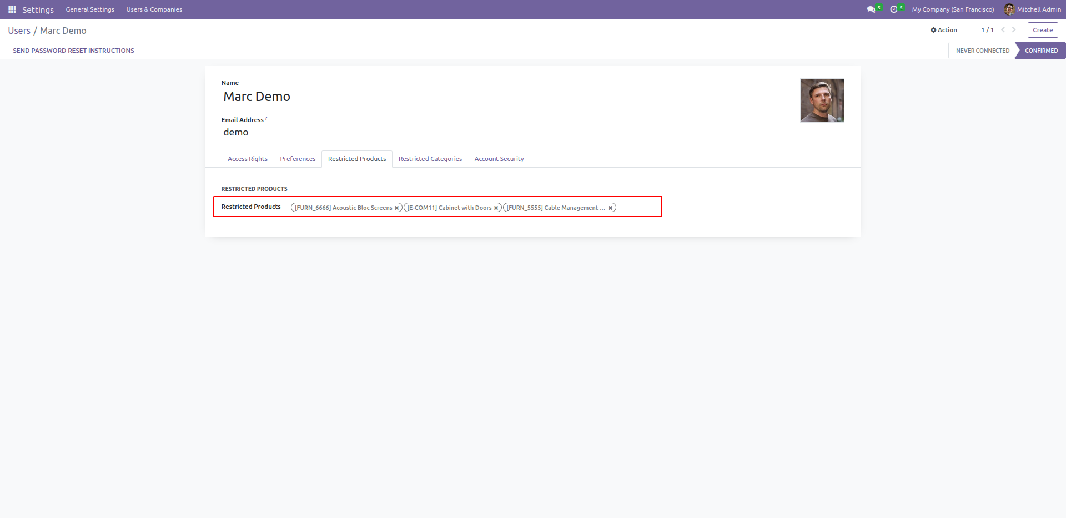Open the conversations chat icon
The height and width of the screenshot is (518, 1066).
tap(871, 9)
